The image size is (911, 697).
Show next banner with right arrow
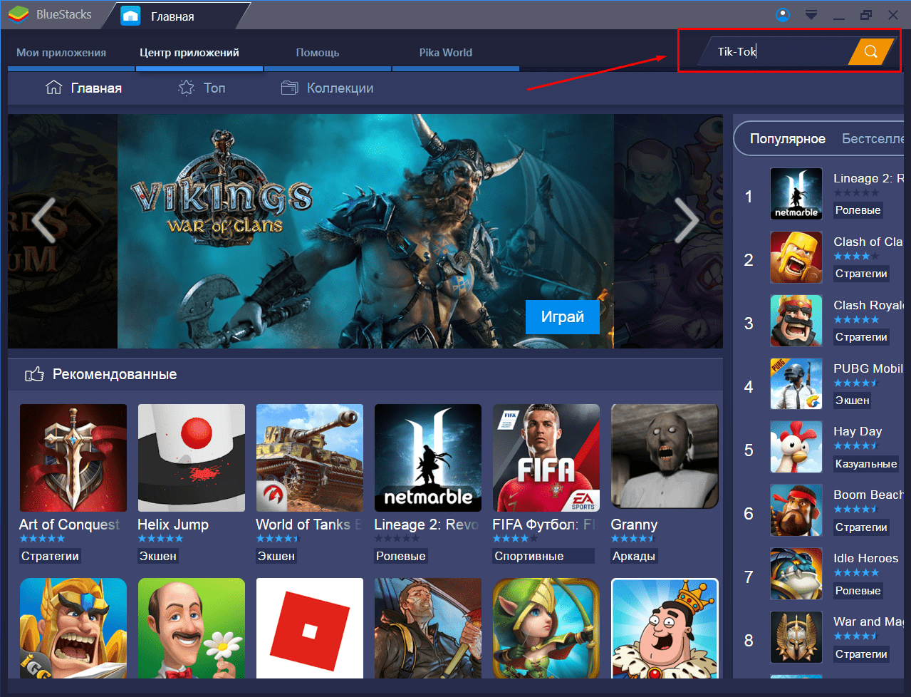pos(686,220)
